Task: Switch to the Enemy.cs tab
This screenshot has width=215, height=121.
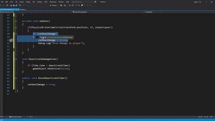Action: (x=23, y=9)
